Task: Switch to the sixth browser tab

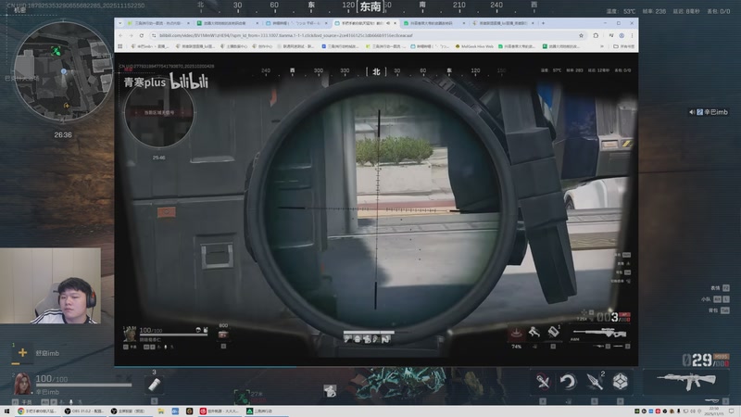Action: click(502, 22)
